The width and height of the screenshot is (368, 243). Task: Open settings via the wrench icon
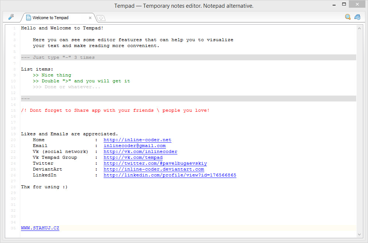tap(11, 17)
